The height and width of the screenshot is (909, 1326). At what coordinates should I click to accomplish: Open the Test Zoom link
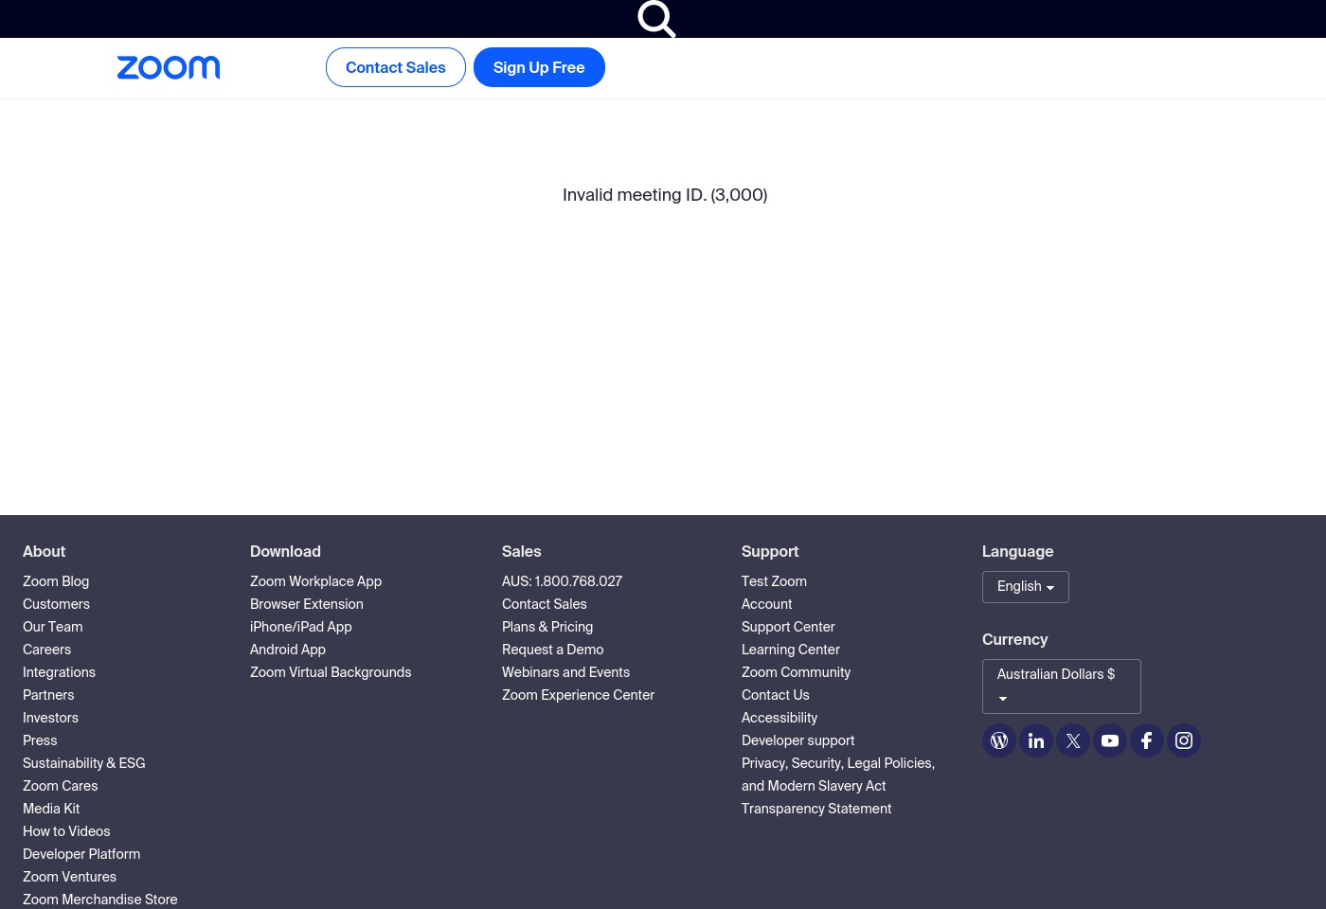tap(774, 581)
